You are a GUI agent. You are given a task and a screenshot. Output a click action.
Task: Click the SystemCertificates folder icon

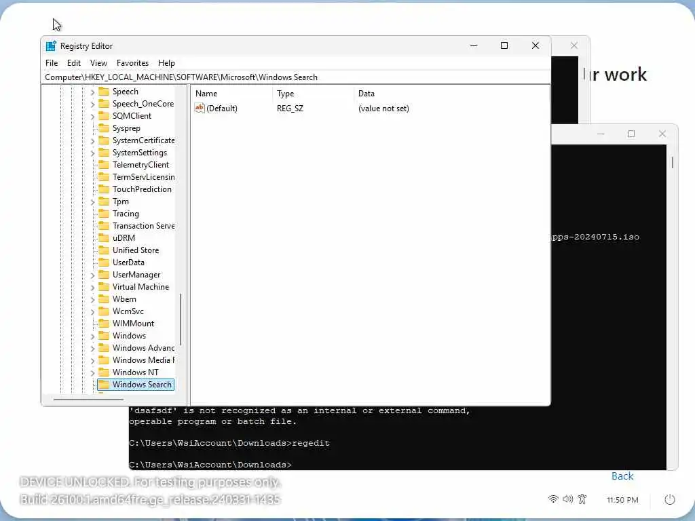pos(104,140)
